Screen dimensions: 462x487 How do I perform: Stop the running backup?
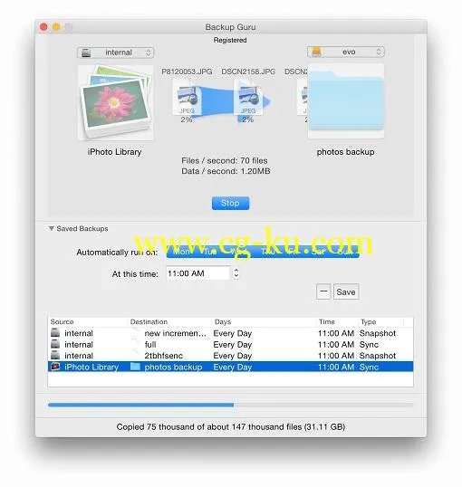pyautogui.click(x=230, y=203)
